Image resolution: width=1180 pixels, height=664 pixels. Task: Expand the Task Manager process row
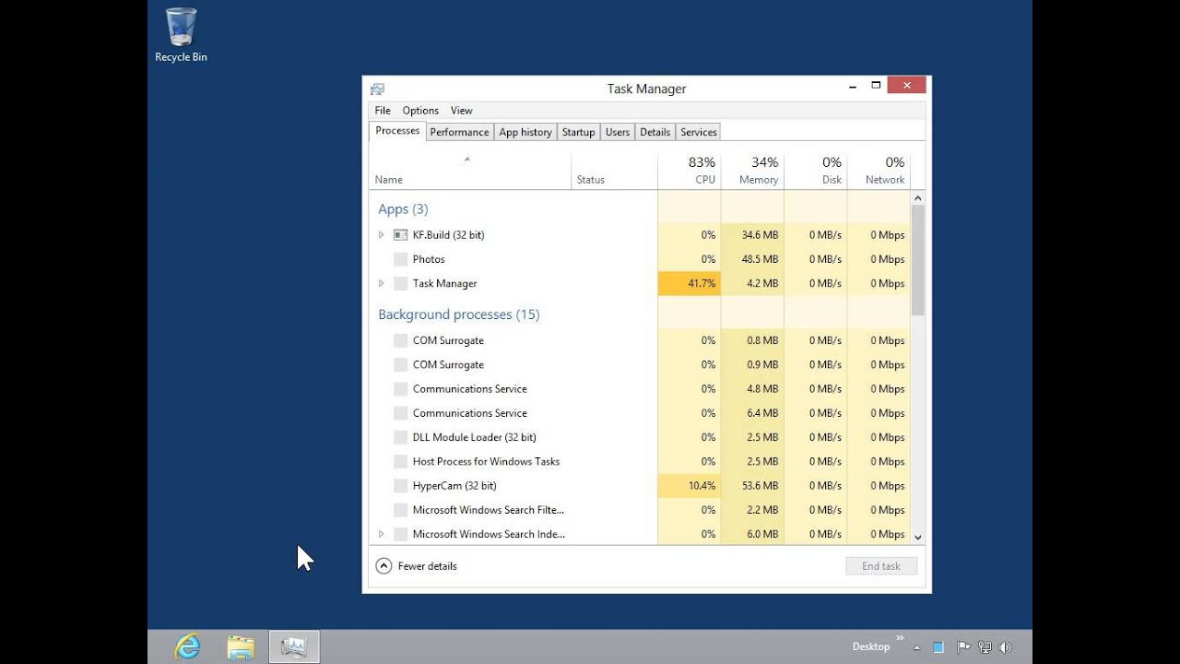[381, 283]
